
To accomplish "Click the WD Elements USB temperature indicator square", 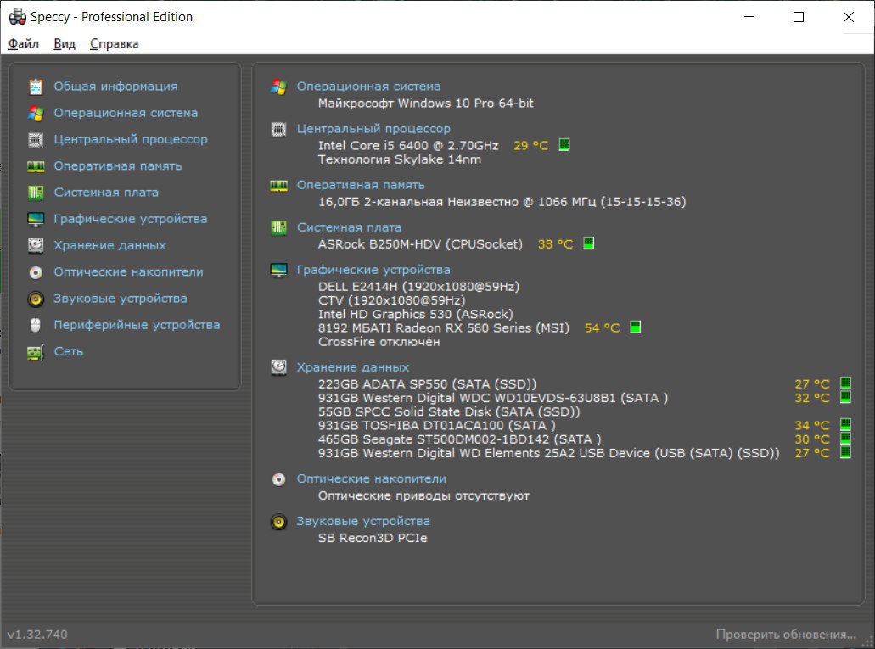I will click(x=845, y=452).
